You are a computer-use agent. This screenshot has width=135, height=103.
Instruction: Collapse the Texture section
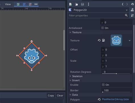(x=100, y=32)
